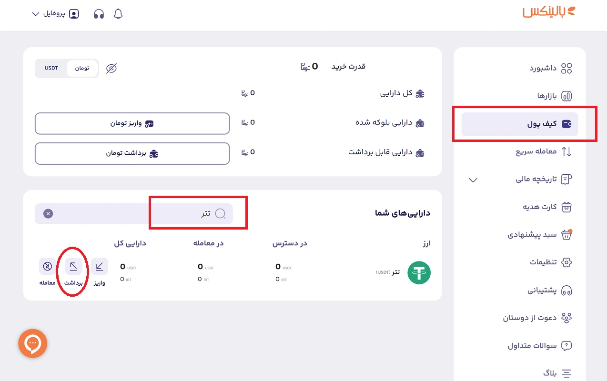Image resolution: width=607 pixels, height=381 pixels.
Task: Toggle balance visibility with the eye icon
Action: click(111, 69)
